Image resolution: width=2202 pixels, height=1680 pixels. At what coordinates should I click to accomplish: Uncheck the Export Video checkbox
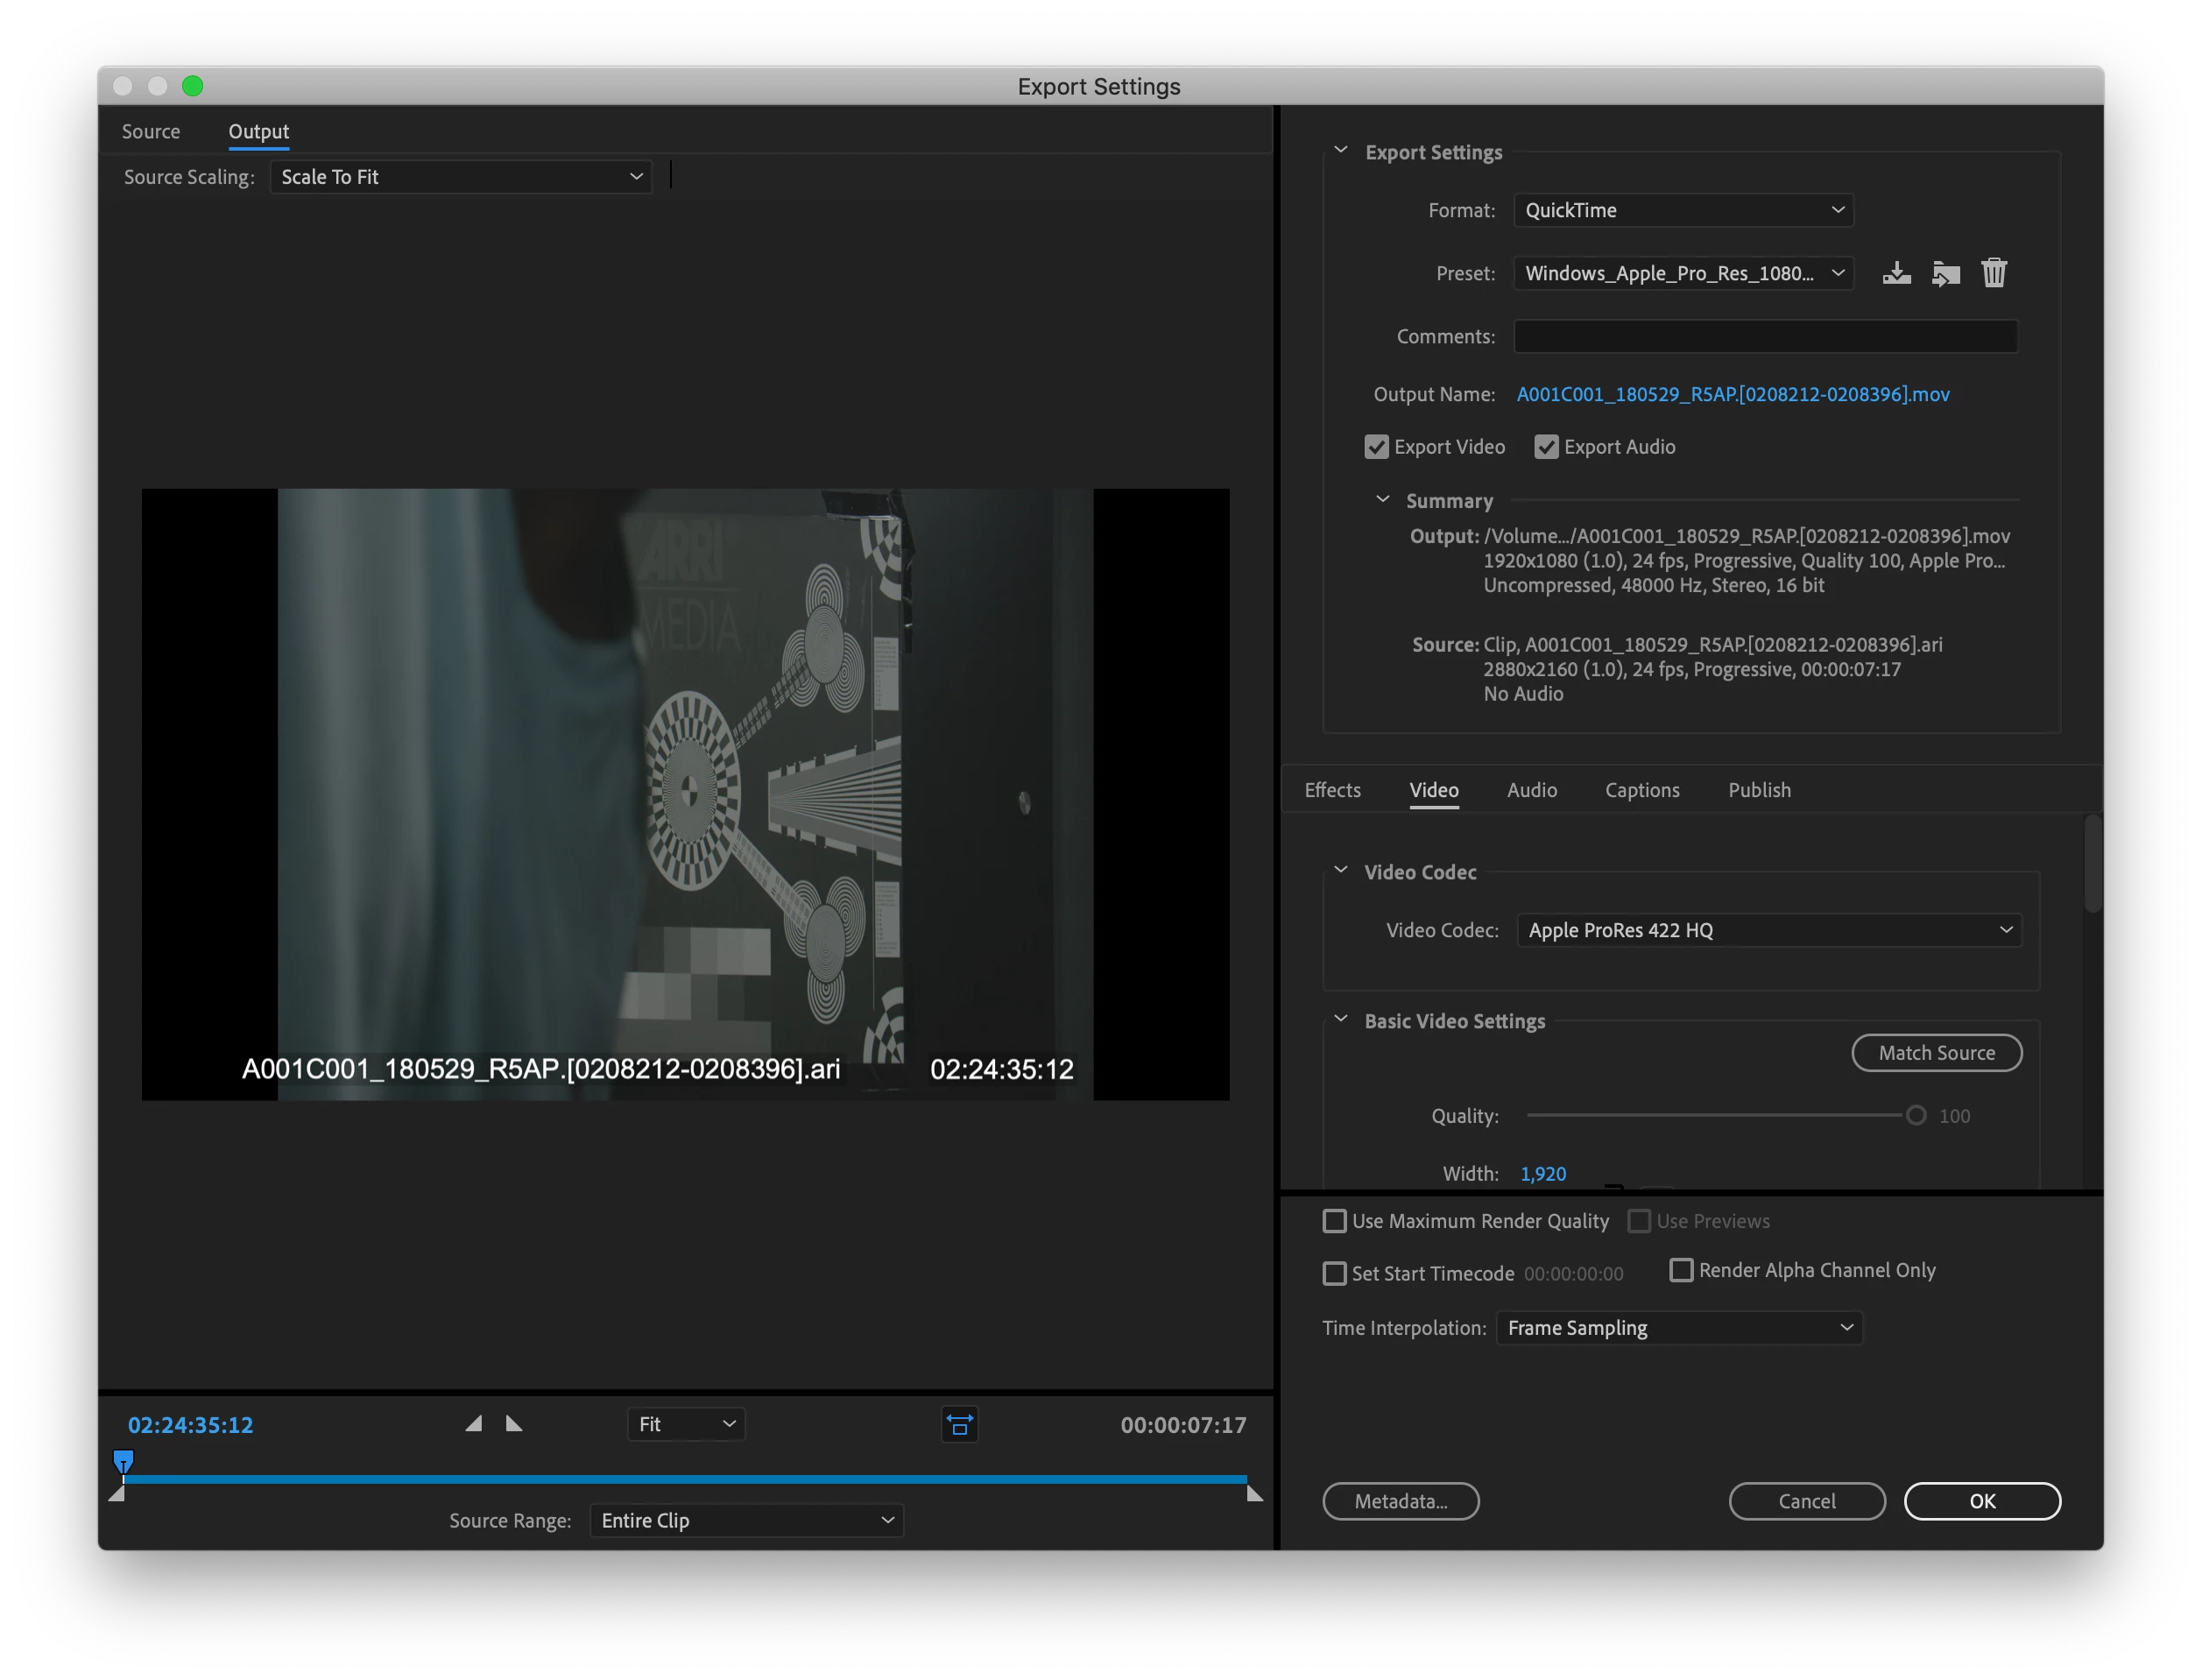pyautogui.click(x=1376, y=447)
